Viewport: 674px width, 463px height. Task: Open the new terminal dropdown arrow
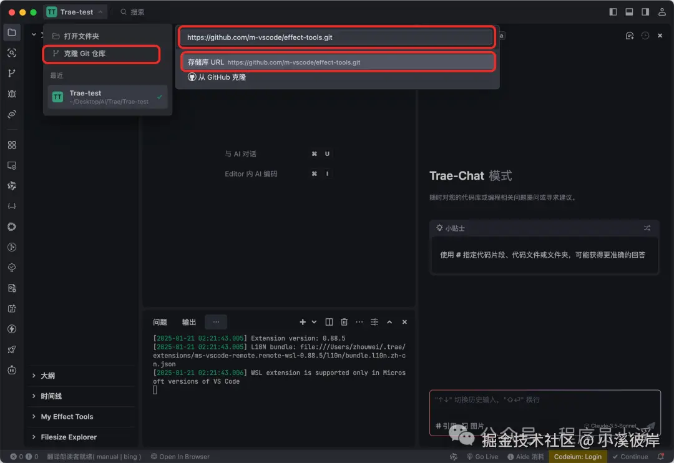tap(314, 322)
